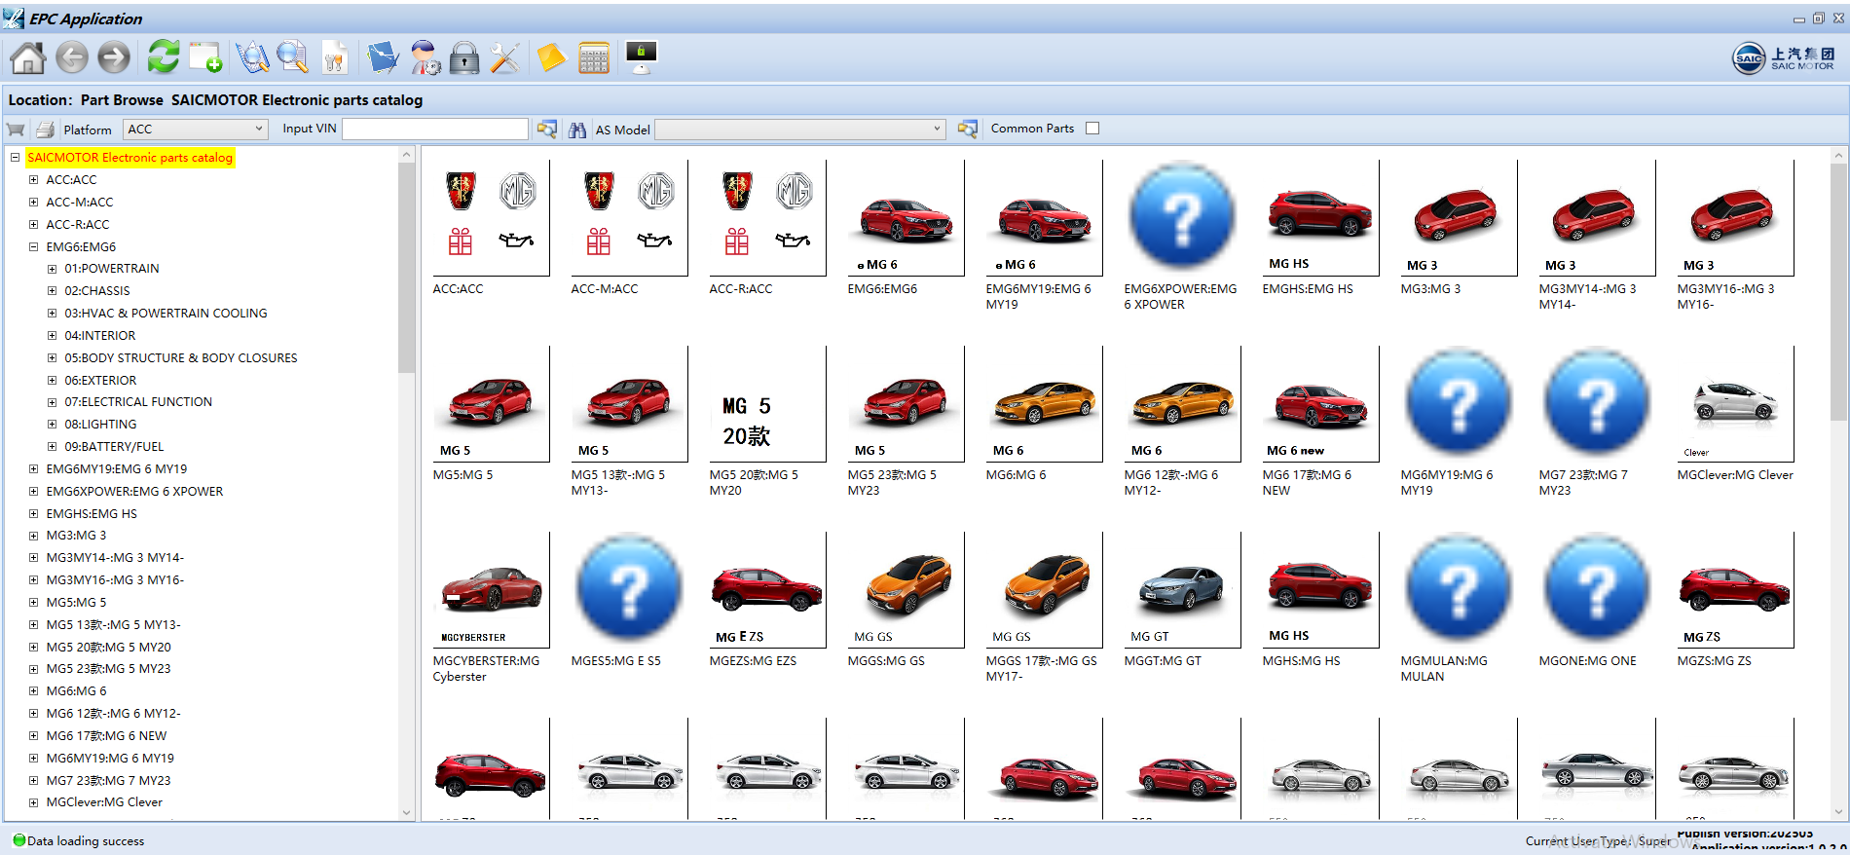The image size is (1850, 855).
Task: Open the MGZS:MG ZS thumbnail
Action: click(x=1735, y=589)
